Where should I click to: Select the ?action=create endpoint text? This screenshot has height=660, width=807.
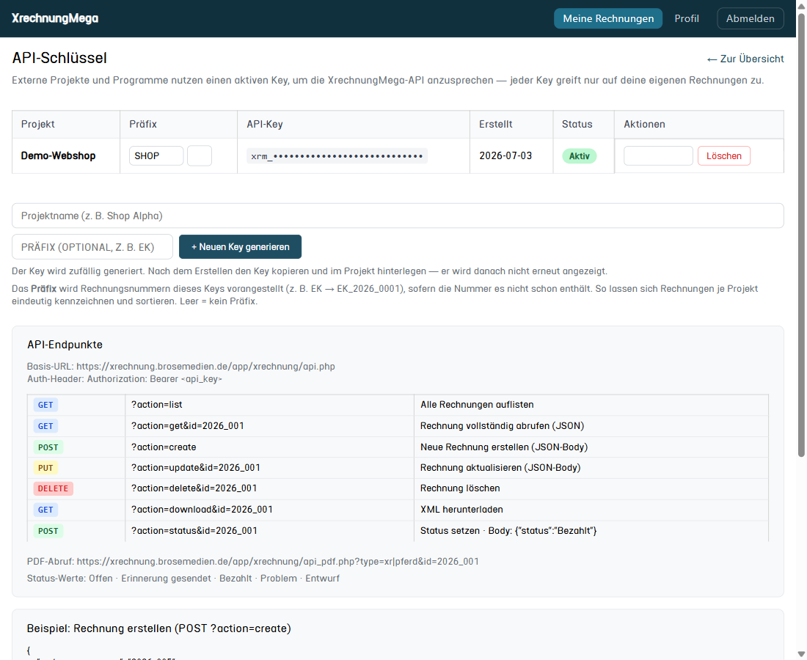coord(164,447)
